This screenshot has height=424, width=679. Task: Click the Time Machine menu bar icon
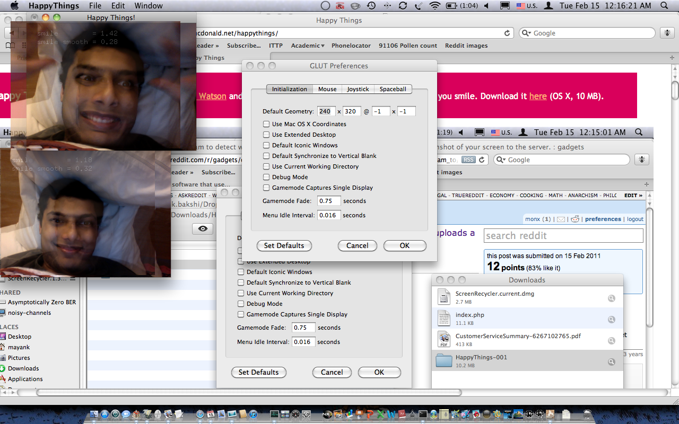coord(371,6)
